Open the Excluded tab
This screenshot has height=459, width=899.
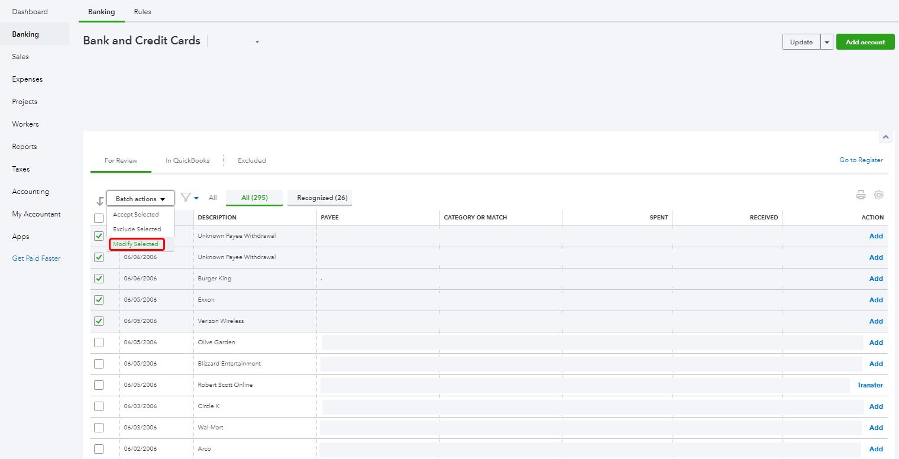252,160
